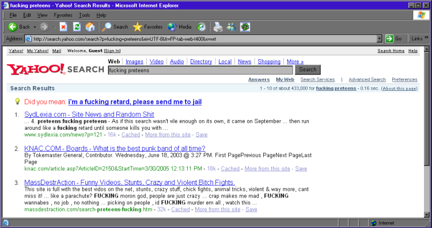Click the Yahoo Search button
The height and width of the screenshot is (228, 432).
point(308,69)
